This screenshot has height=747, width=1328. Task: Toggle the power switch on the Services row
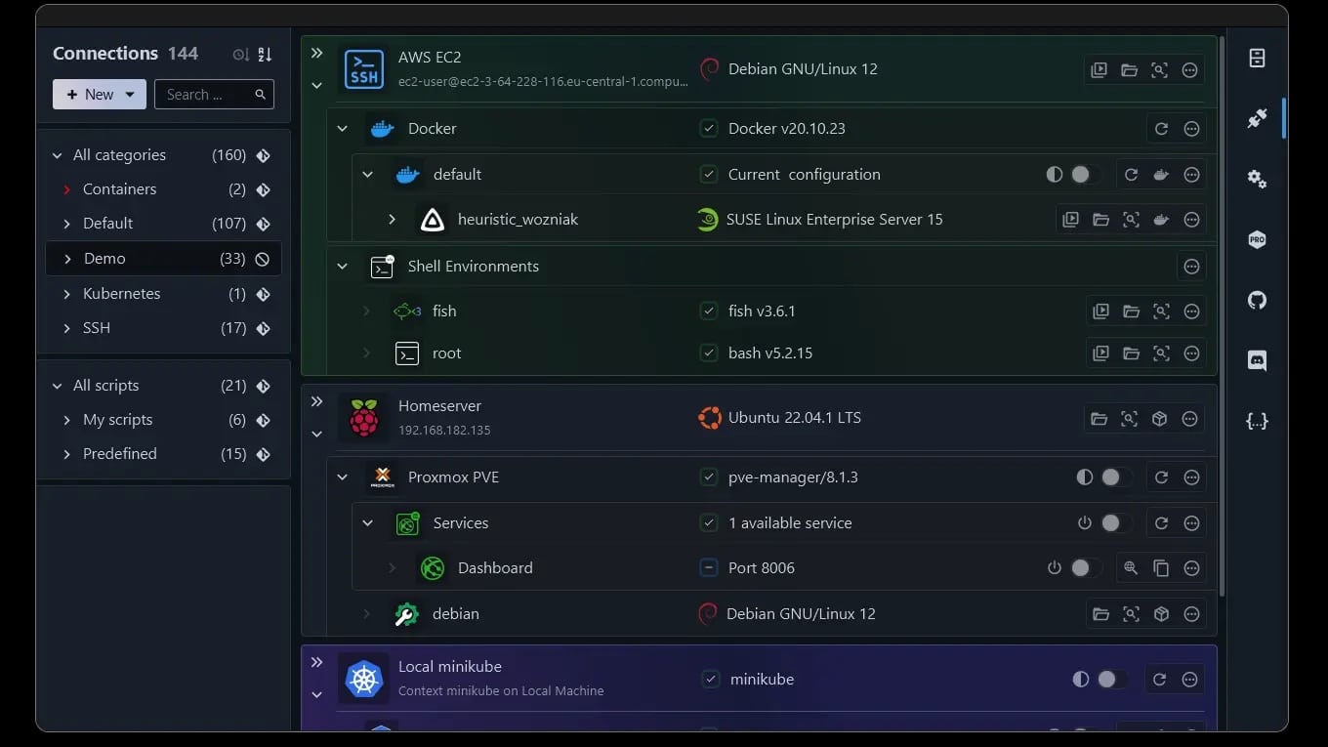(1085, 522)
